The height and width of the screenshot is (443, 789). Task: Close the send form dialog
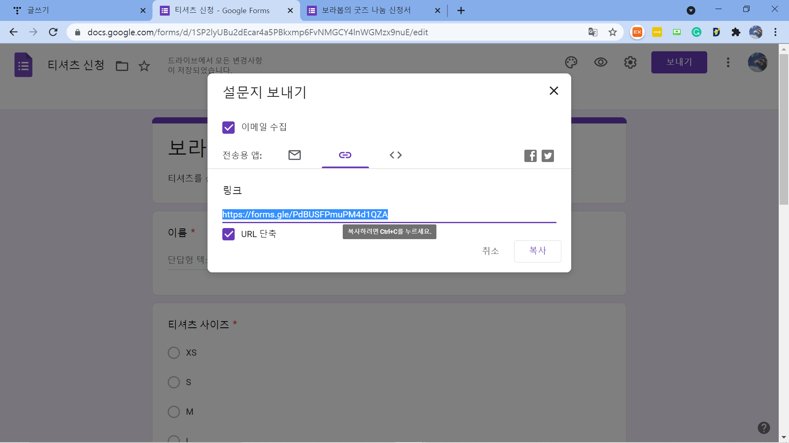(x=554, y=91)
